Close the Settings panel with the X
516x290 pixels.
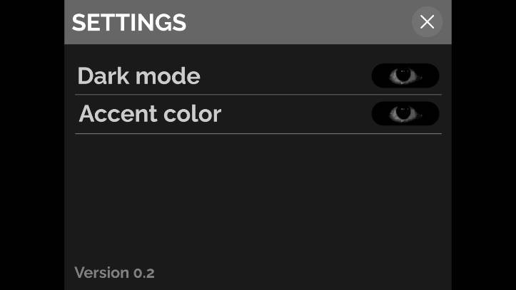tap(427, 22)
